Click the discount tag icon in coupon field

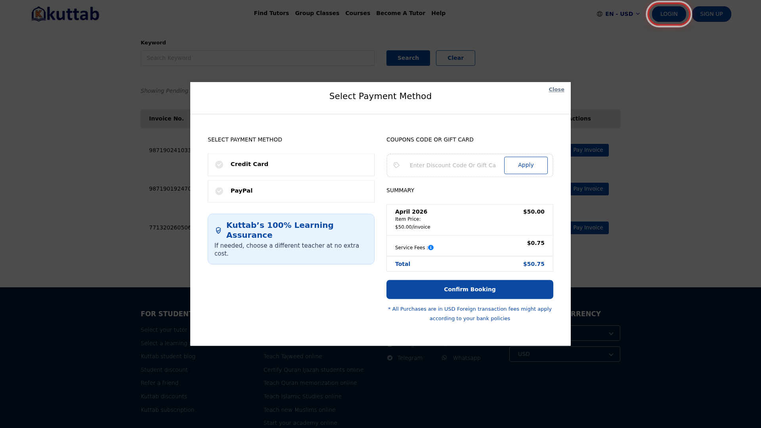click(396, 165)
